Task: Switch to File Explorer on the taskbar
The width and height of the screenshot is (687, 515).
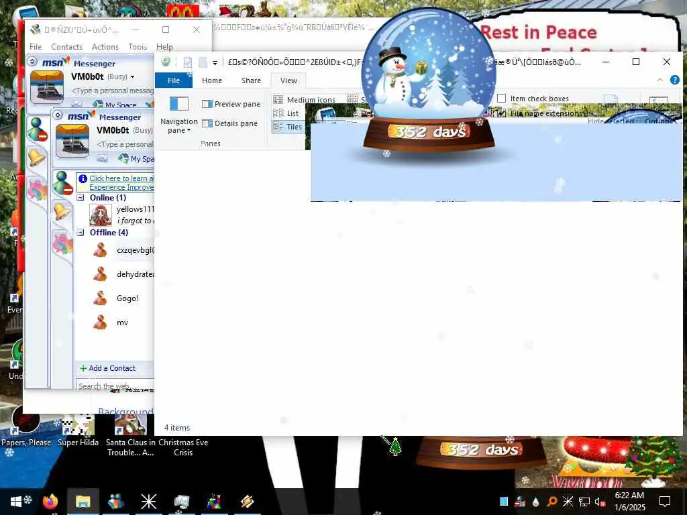Action: click(83, 502)
